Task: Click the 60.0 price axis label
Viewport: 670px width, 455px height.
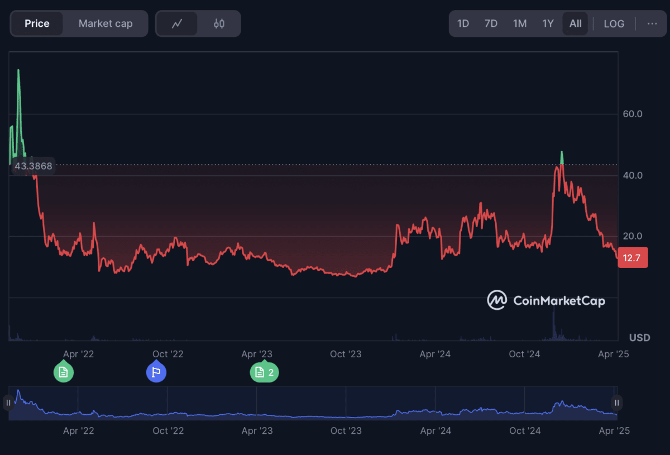Action: click(633, 114)
